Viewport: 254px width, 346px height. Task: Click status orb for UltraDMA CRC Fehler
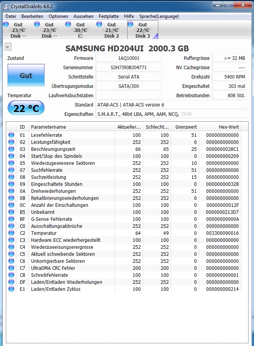tap(11, 268)
